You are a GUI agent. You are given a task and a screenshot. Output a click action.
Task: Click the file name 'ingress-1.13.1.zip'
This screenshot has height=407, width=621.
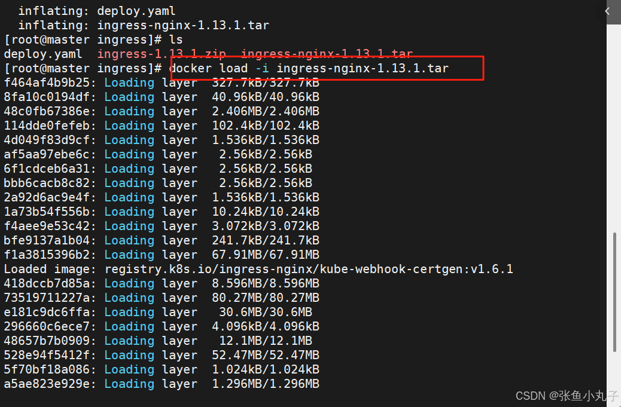162,54
